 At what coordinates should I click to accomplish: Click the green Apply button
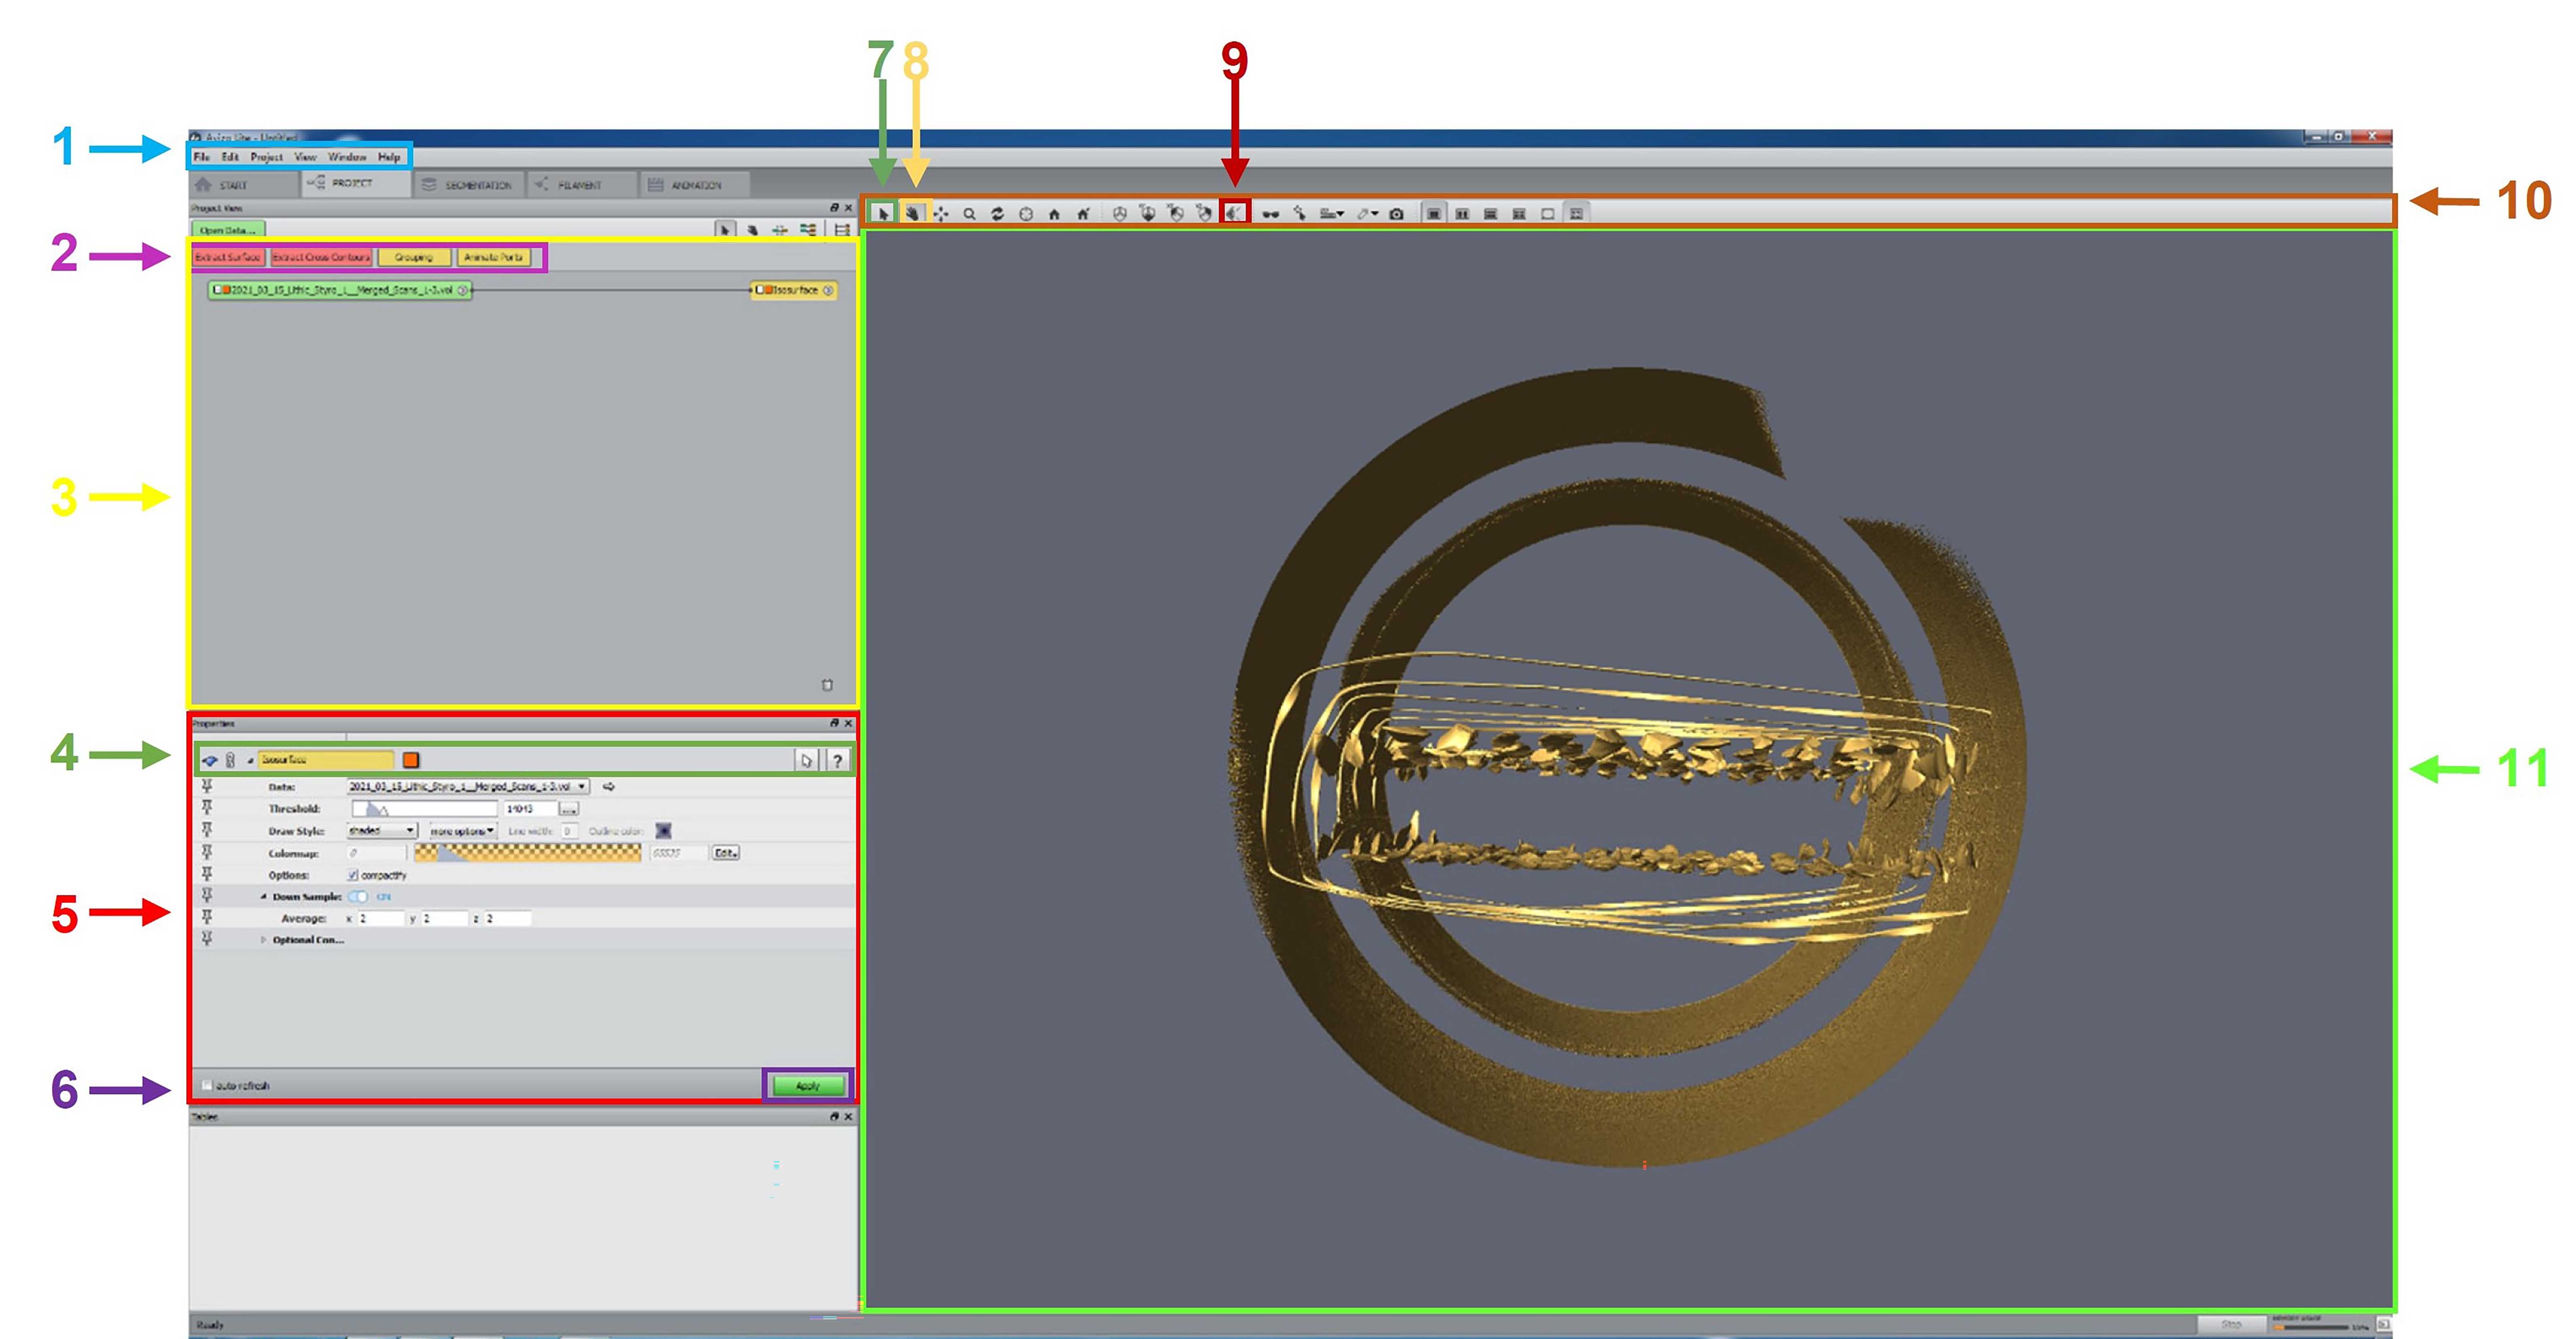[808, 1086]
